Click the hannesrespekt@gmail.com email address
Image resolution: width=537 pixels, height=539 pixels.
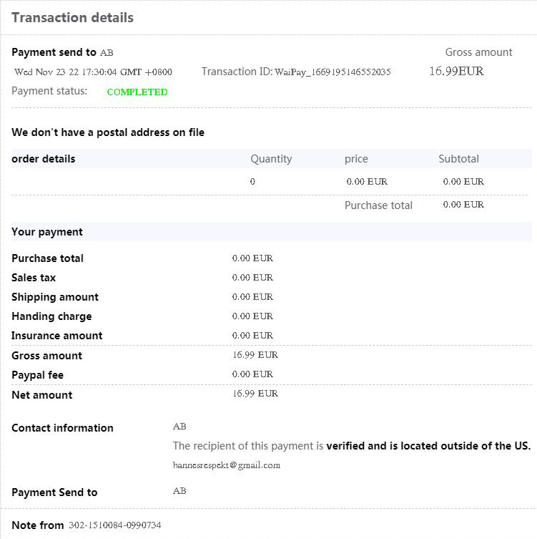tap(227, 465)
